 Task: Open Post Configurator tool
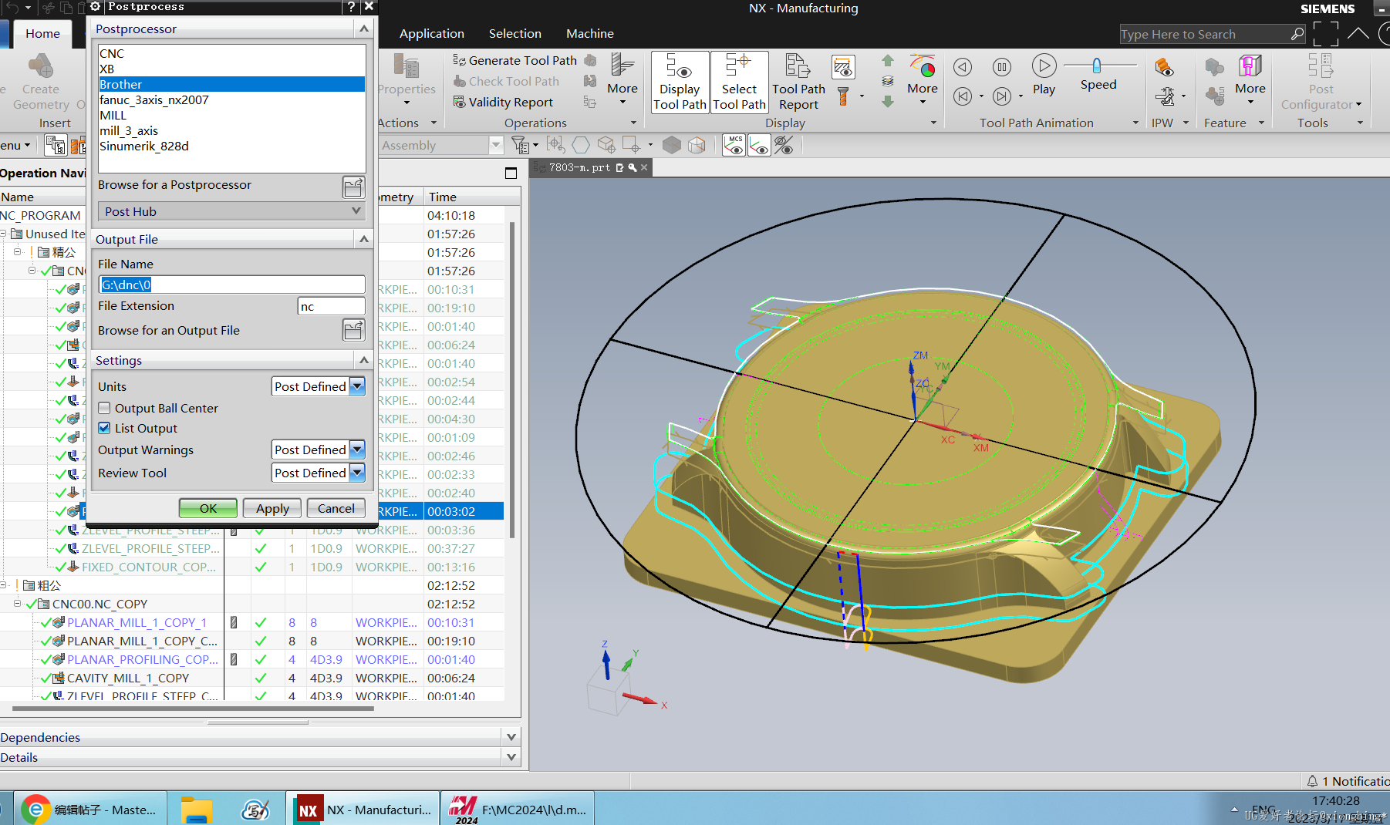[1321, 82]
